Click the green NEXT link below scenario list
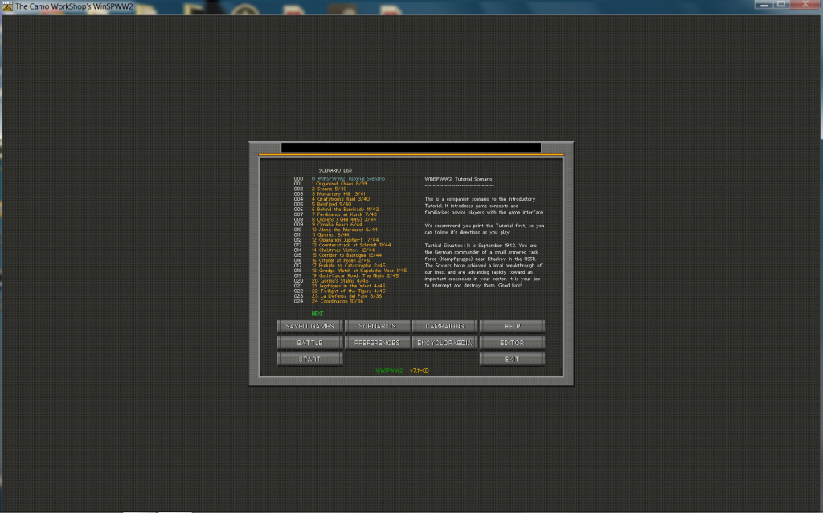Screen dimensions: 823x513 (317, 314)
